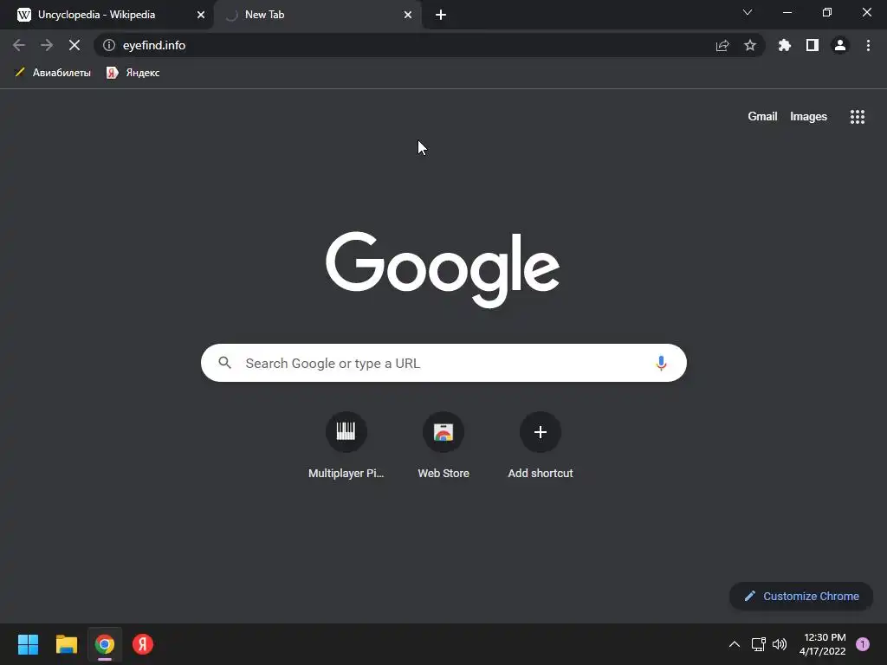Open the Chrome three-dot menu
Image resolution: width=887 pixels, height=665 pixels.
click(868, 45)
